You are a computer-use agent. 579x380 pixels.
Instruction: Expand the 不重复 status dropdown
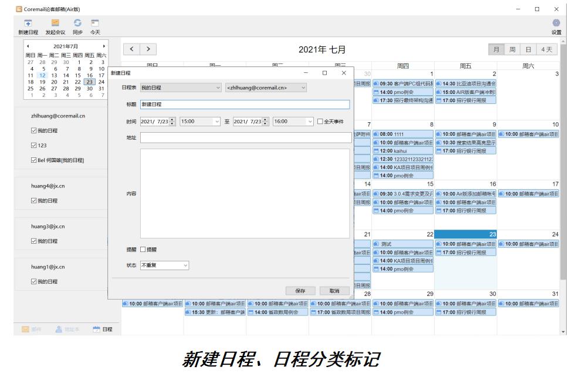pos(164,265)
